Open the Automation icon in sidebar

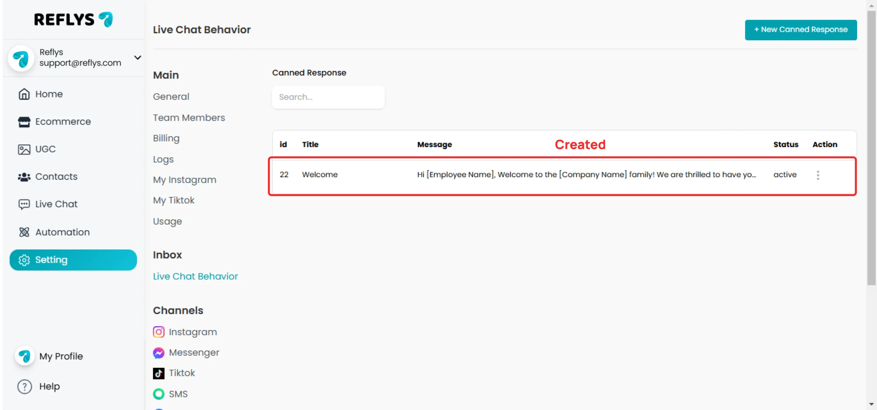(24, 232)
